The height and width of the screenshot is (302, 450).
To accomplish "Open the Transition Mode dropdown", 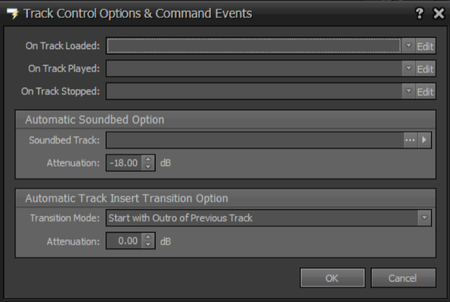I will coord(424,218).
